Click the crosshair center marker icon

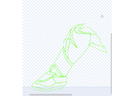pos(102,17)
